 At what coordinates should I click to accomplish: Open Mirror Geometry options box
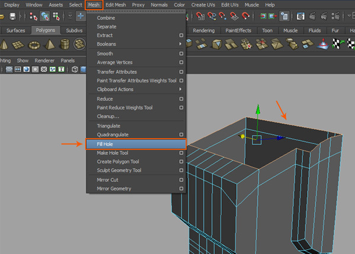pyautogui.click(x=181, y=188)
